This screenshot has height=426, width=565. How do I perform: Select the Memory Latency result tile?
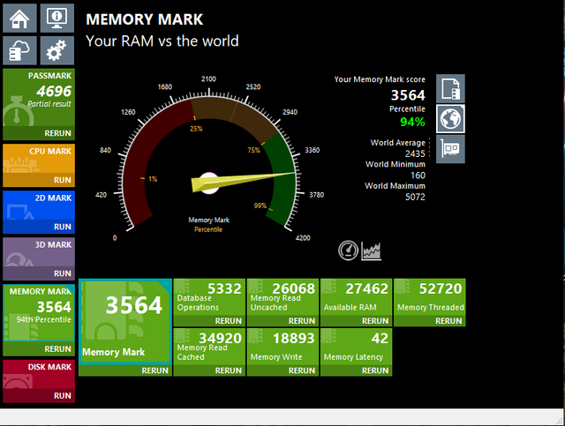tap(357, 347)
